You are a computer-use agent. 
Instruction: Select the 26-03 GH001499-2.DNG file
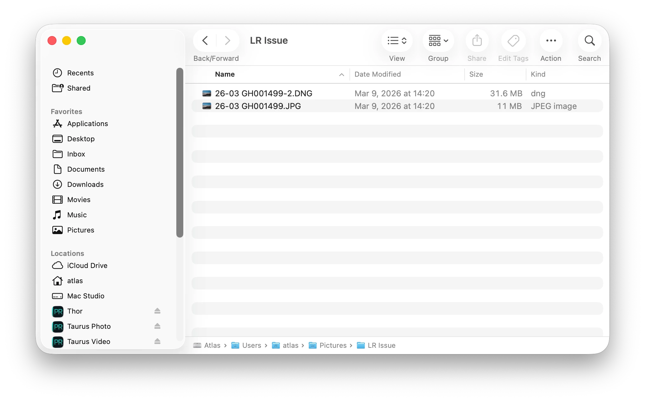click(x=264, y=93)
